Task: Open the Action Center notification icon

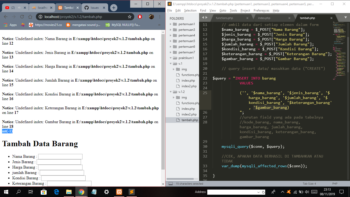Action: coord(341,192)
